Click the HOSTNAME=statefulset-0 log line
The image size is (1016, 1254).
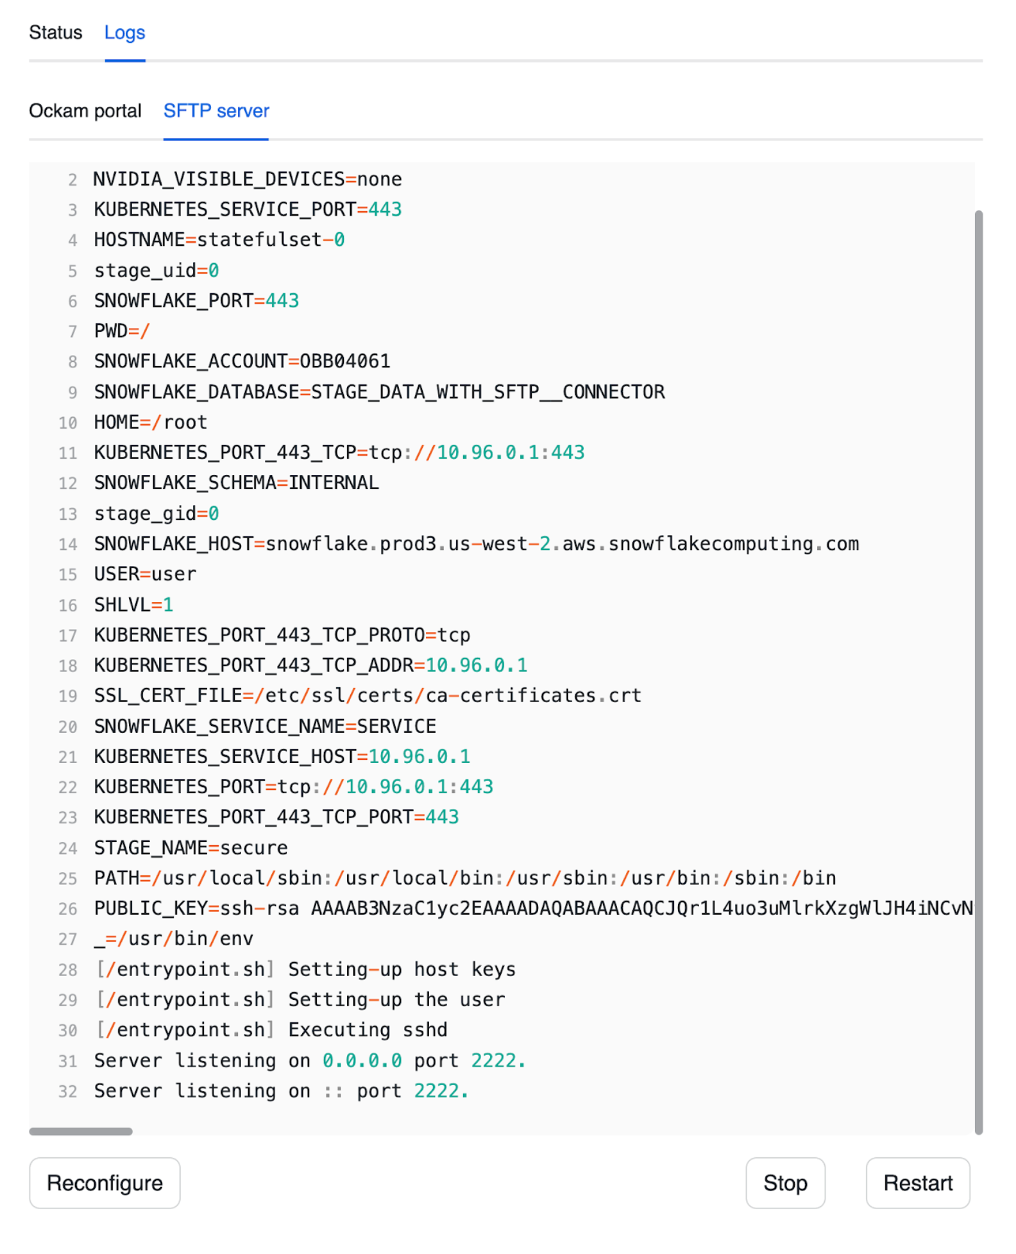(219, 240)
